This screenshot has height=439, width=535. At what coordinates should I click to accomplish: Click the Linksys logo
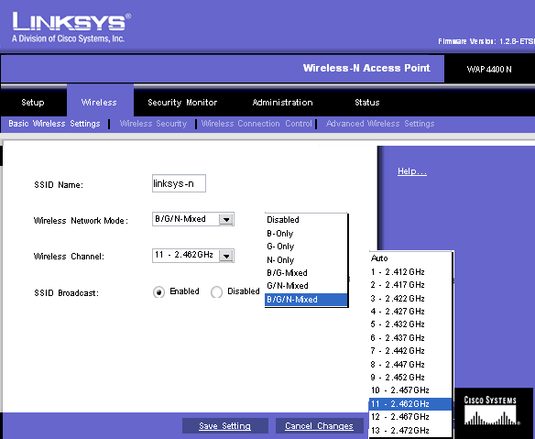[x=71, y=27]
